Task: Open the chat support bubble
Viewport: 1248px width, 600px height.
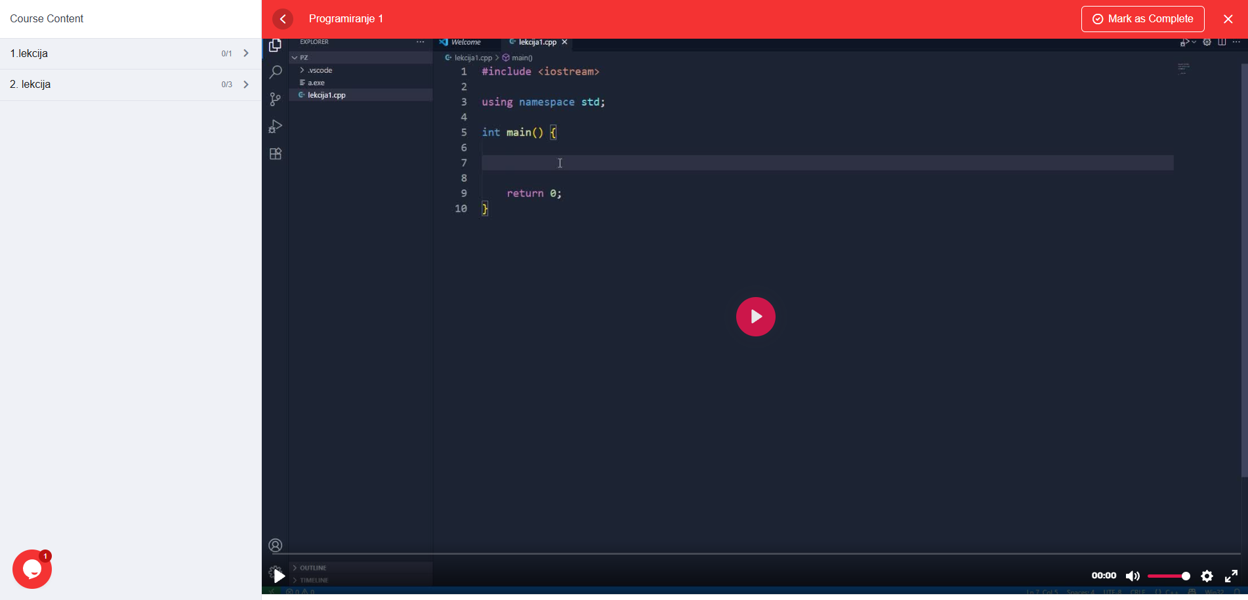Action: (32, 569)
